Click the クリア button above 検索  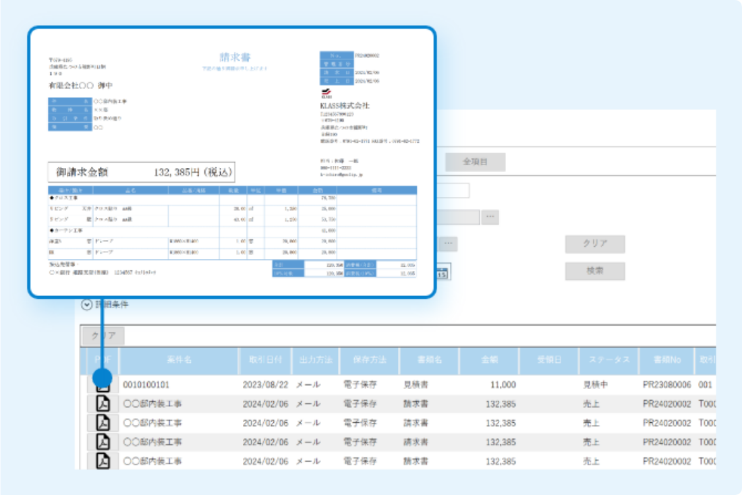coord(594,243)
